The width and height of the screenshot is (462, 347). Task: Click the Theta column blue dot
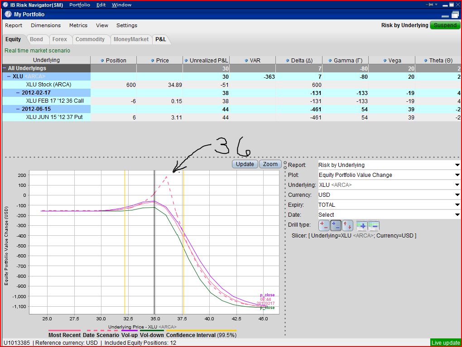coord(425,61)
